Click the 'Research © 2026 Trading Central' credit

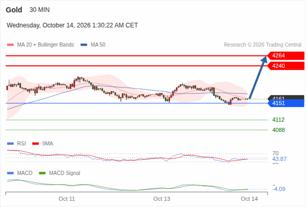pyautogui.click(x=262, y=45)
